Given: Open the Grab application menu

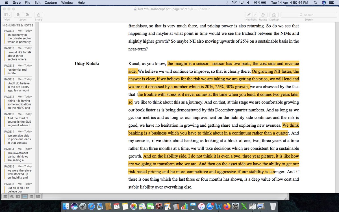Looking at the screenshot, I should click(17, 3).
